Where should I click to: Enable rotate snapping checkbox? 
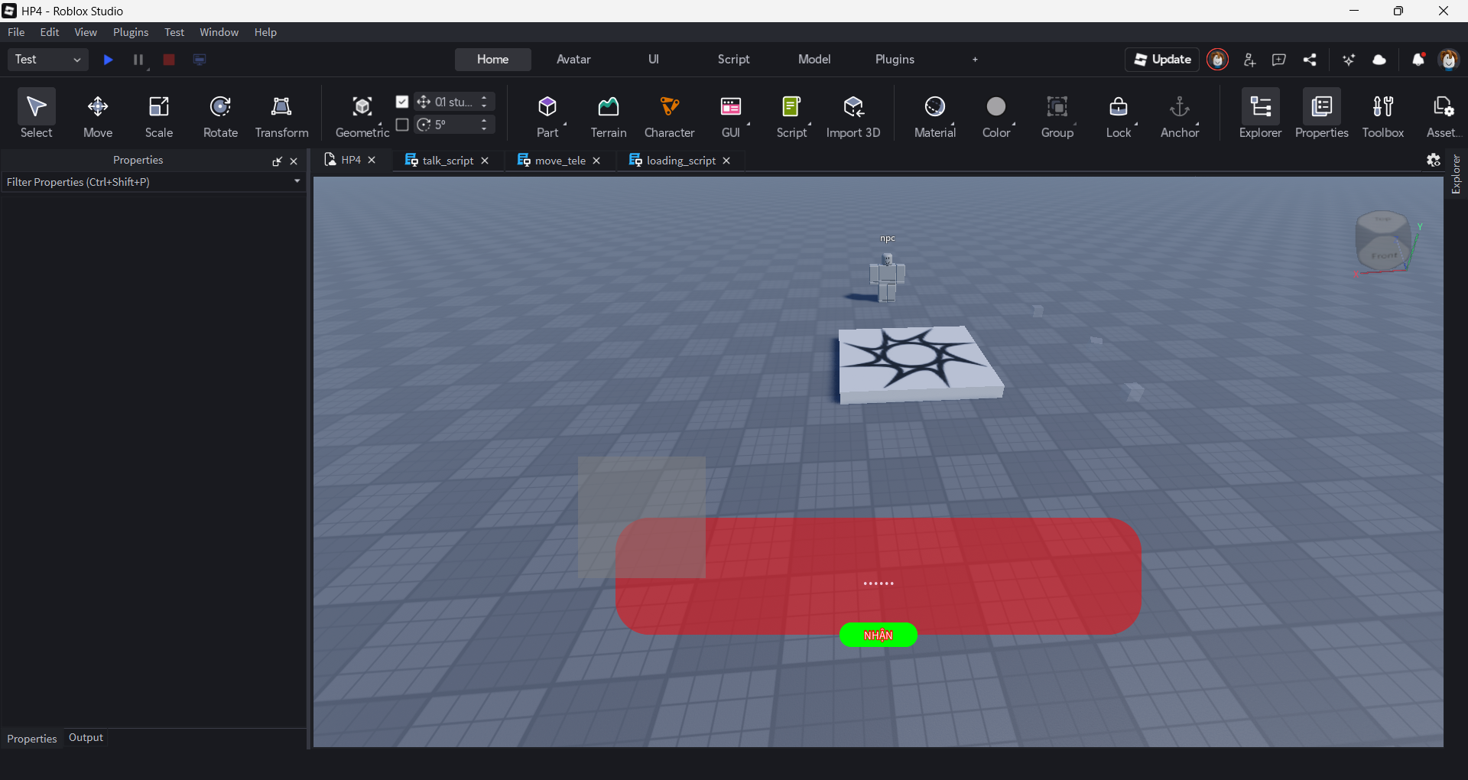402,125
